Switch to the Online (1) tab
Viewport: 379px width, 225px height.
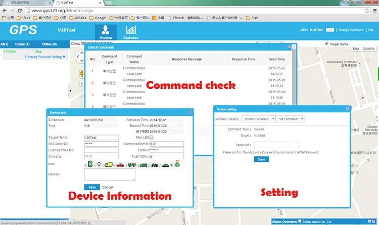pyautogui.click(x=22, y=44)
